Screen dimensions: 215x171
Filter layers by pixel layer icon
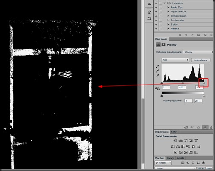pyautogui.click(x=183, y=163)
